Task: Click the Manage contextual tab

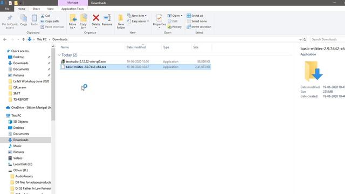Action: coord(73,3)
